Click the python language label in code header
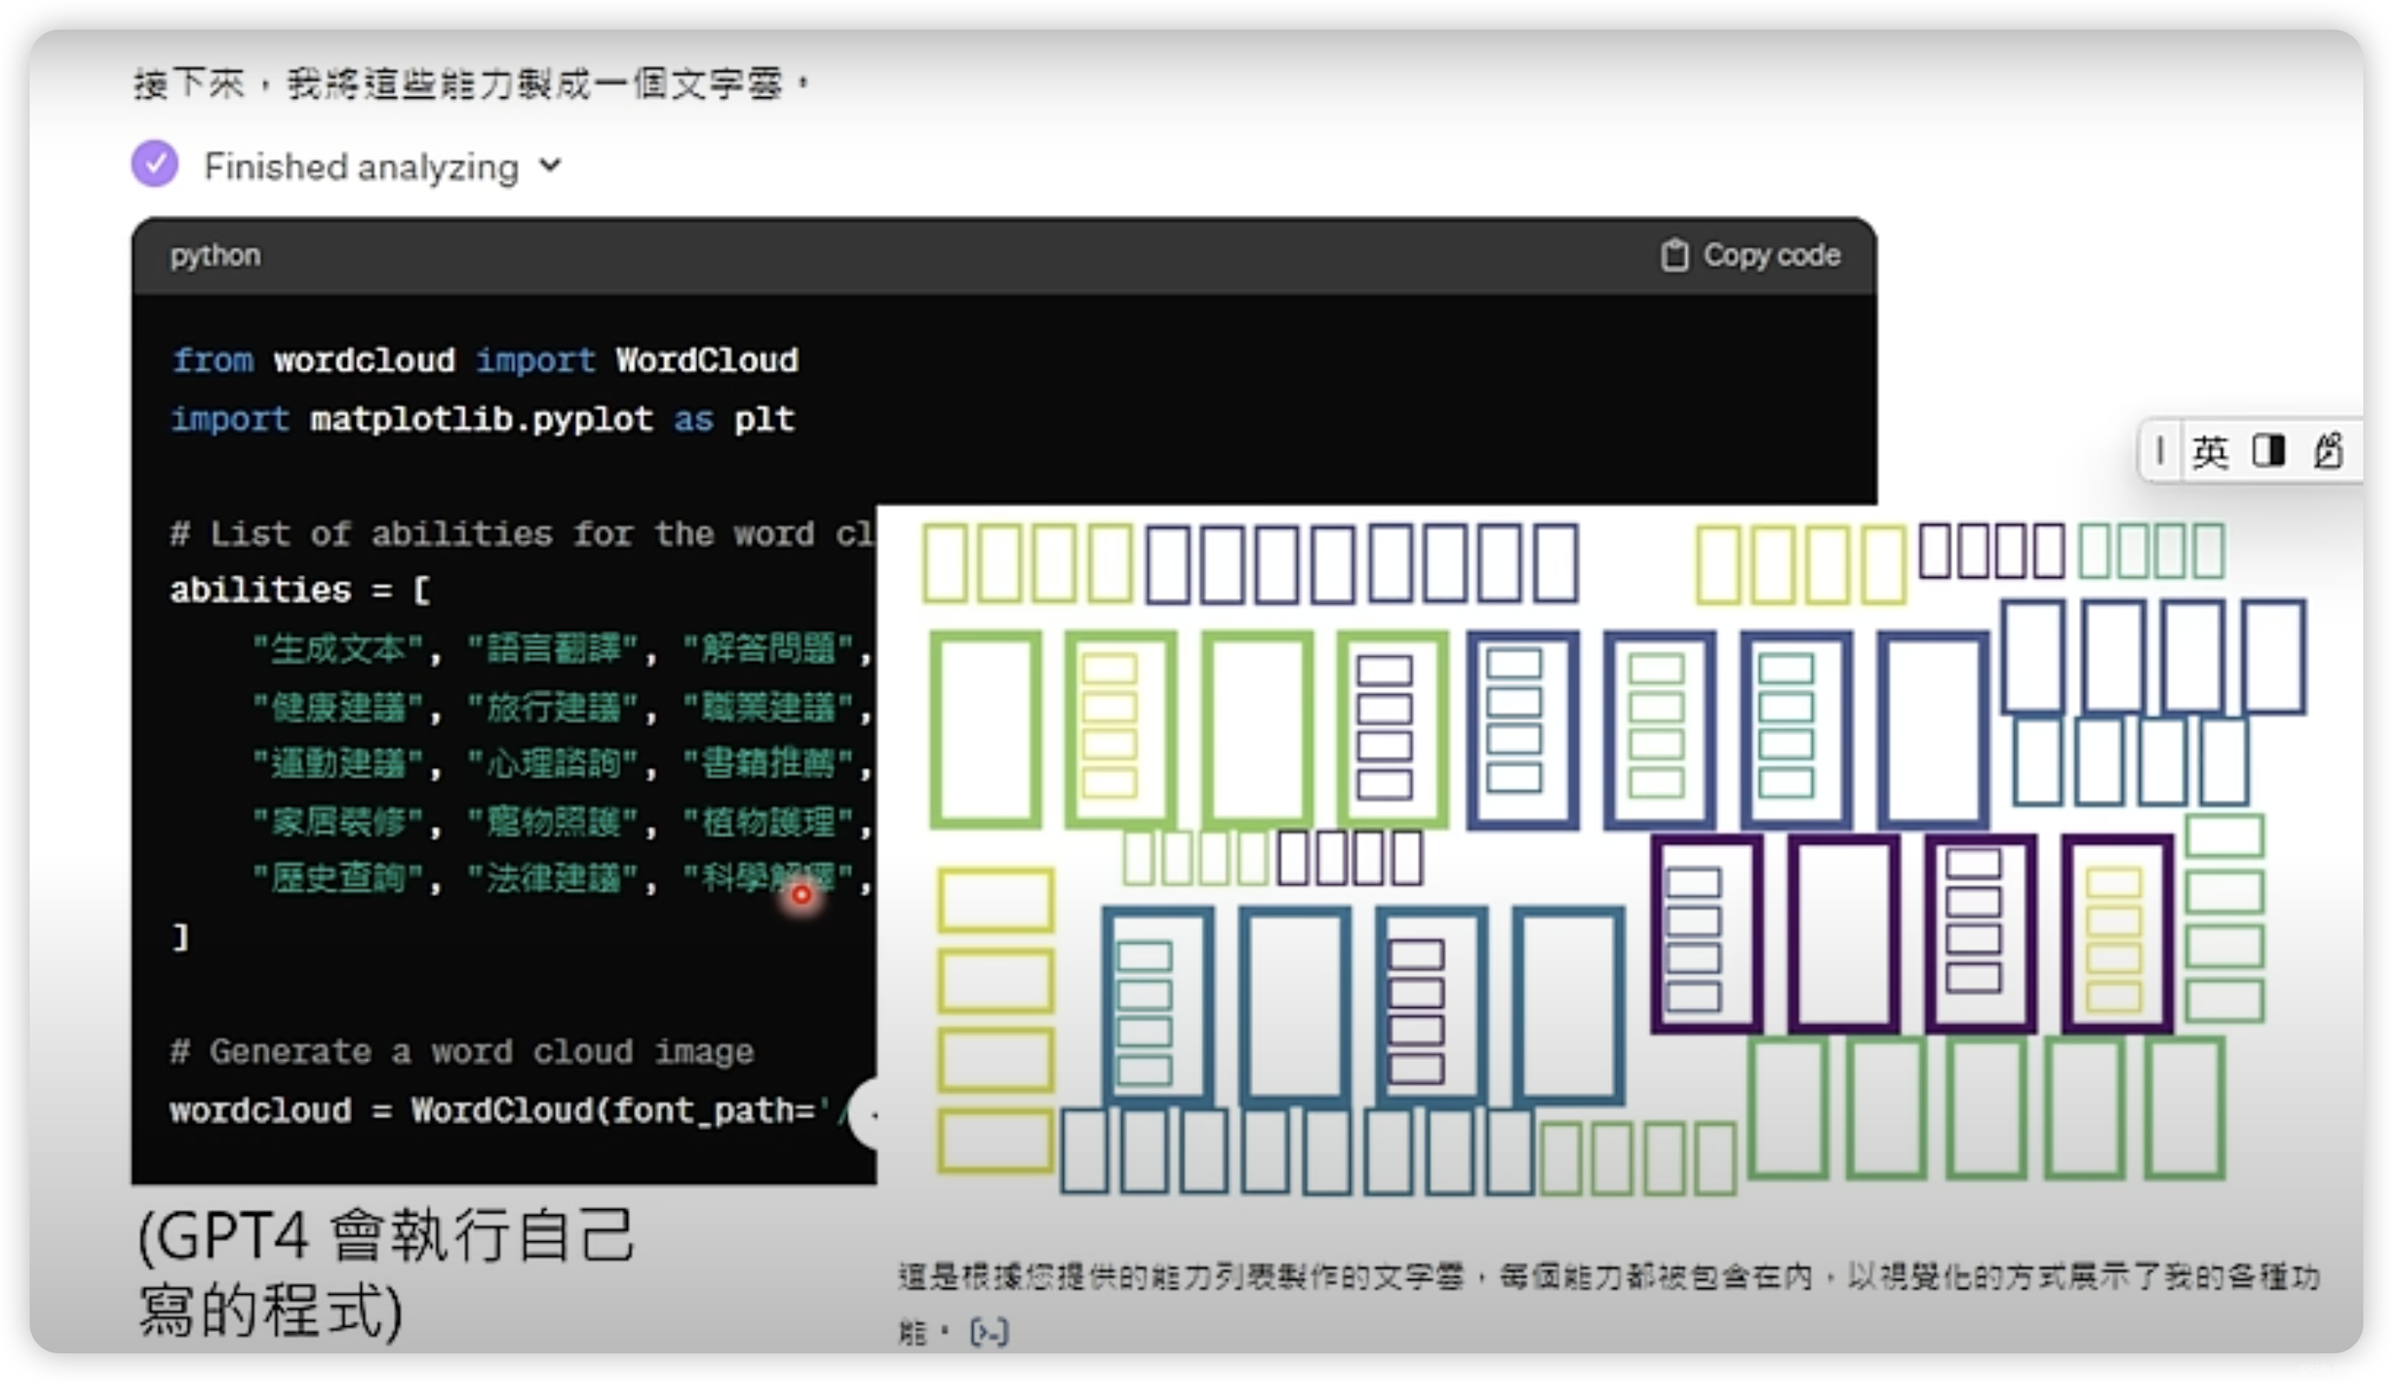The image size is (2393, 1383). 214,256
